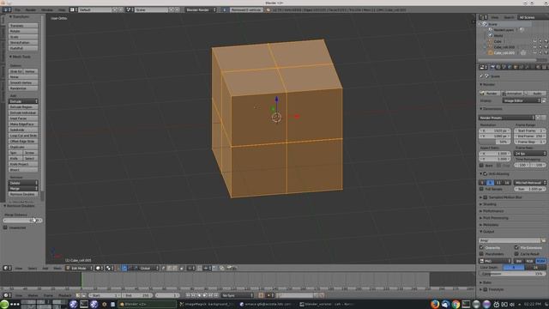
Task: Click the Bisect button
Action: (23, 170)
